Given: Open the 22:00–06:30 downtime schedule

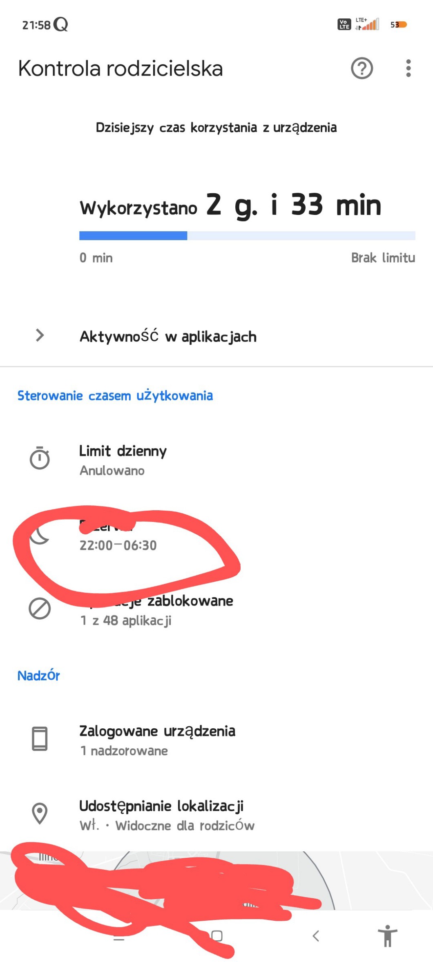Looking at the screenshot, I should [118, 545].
